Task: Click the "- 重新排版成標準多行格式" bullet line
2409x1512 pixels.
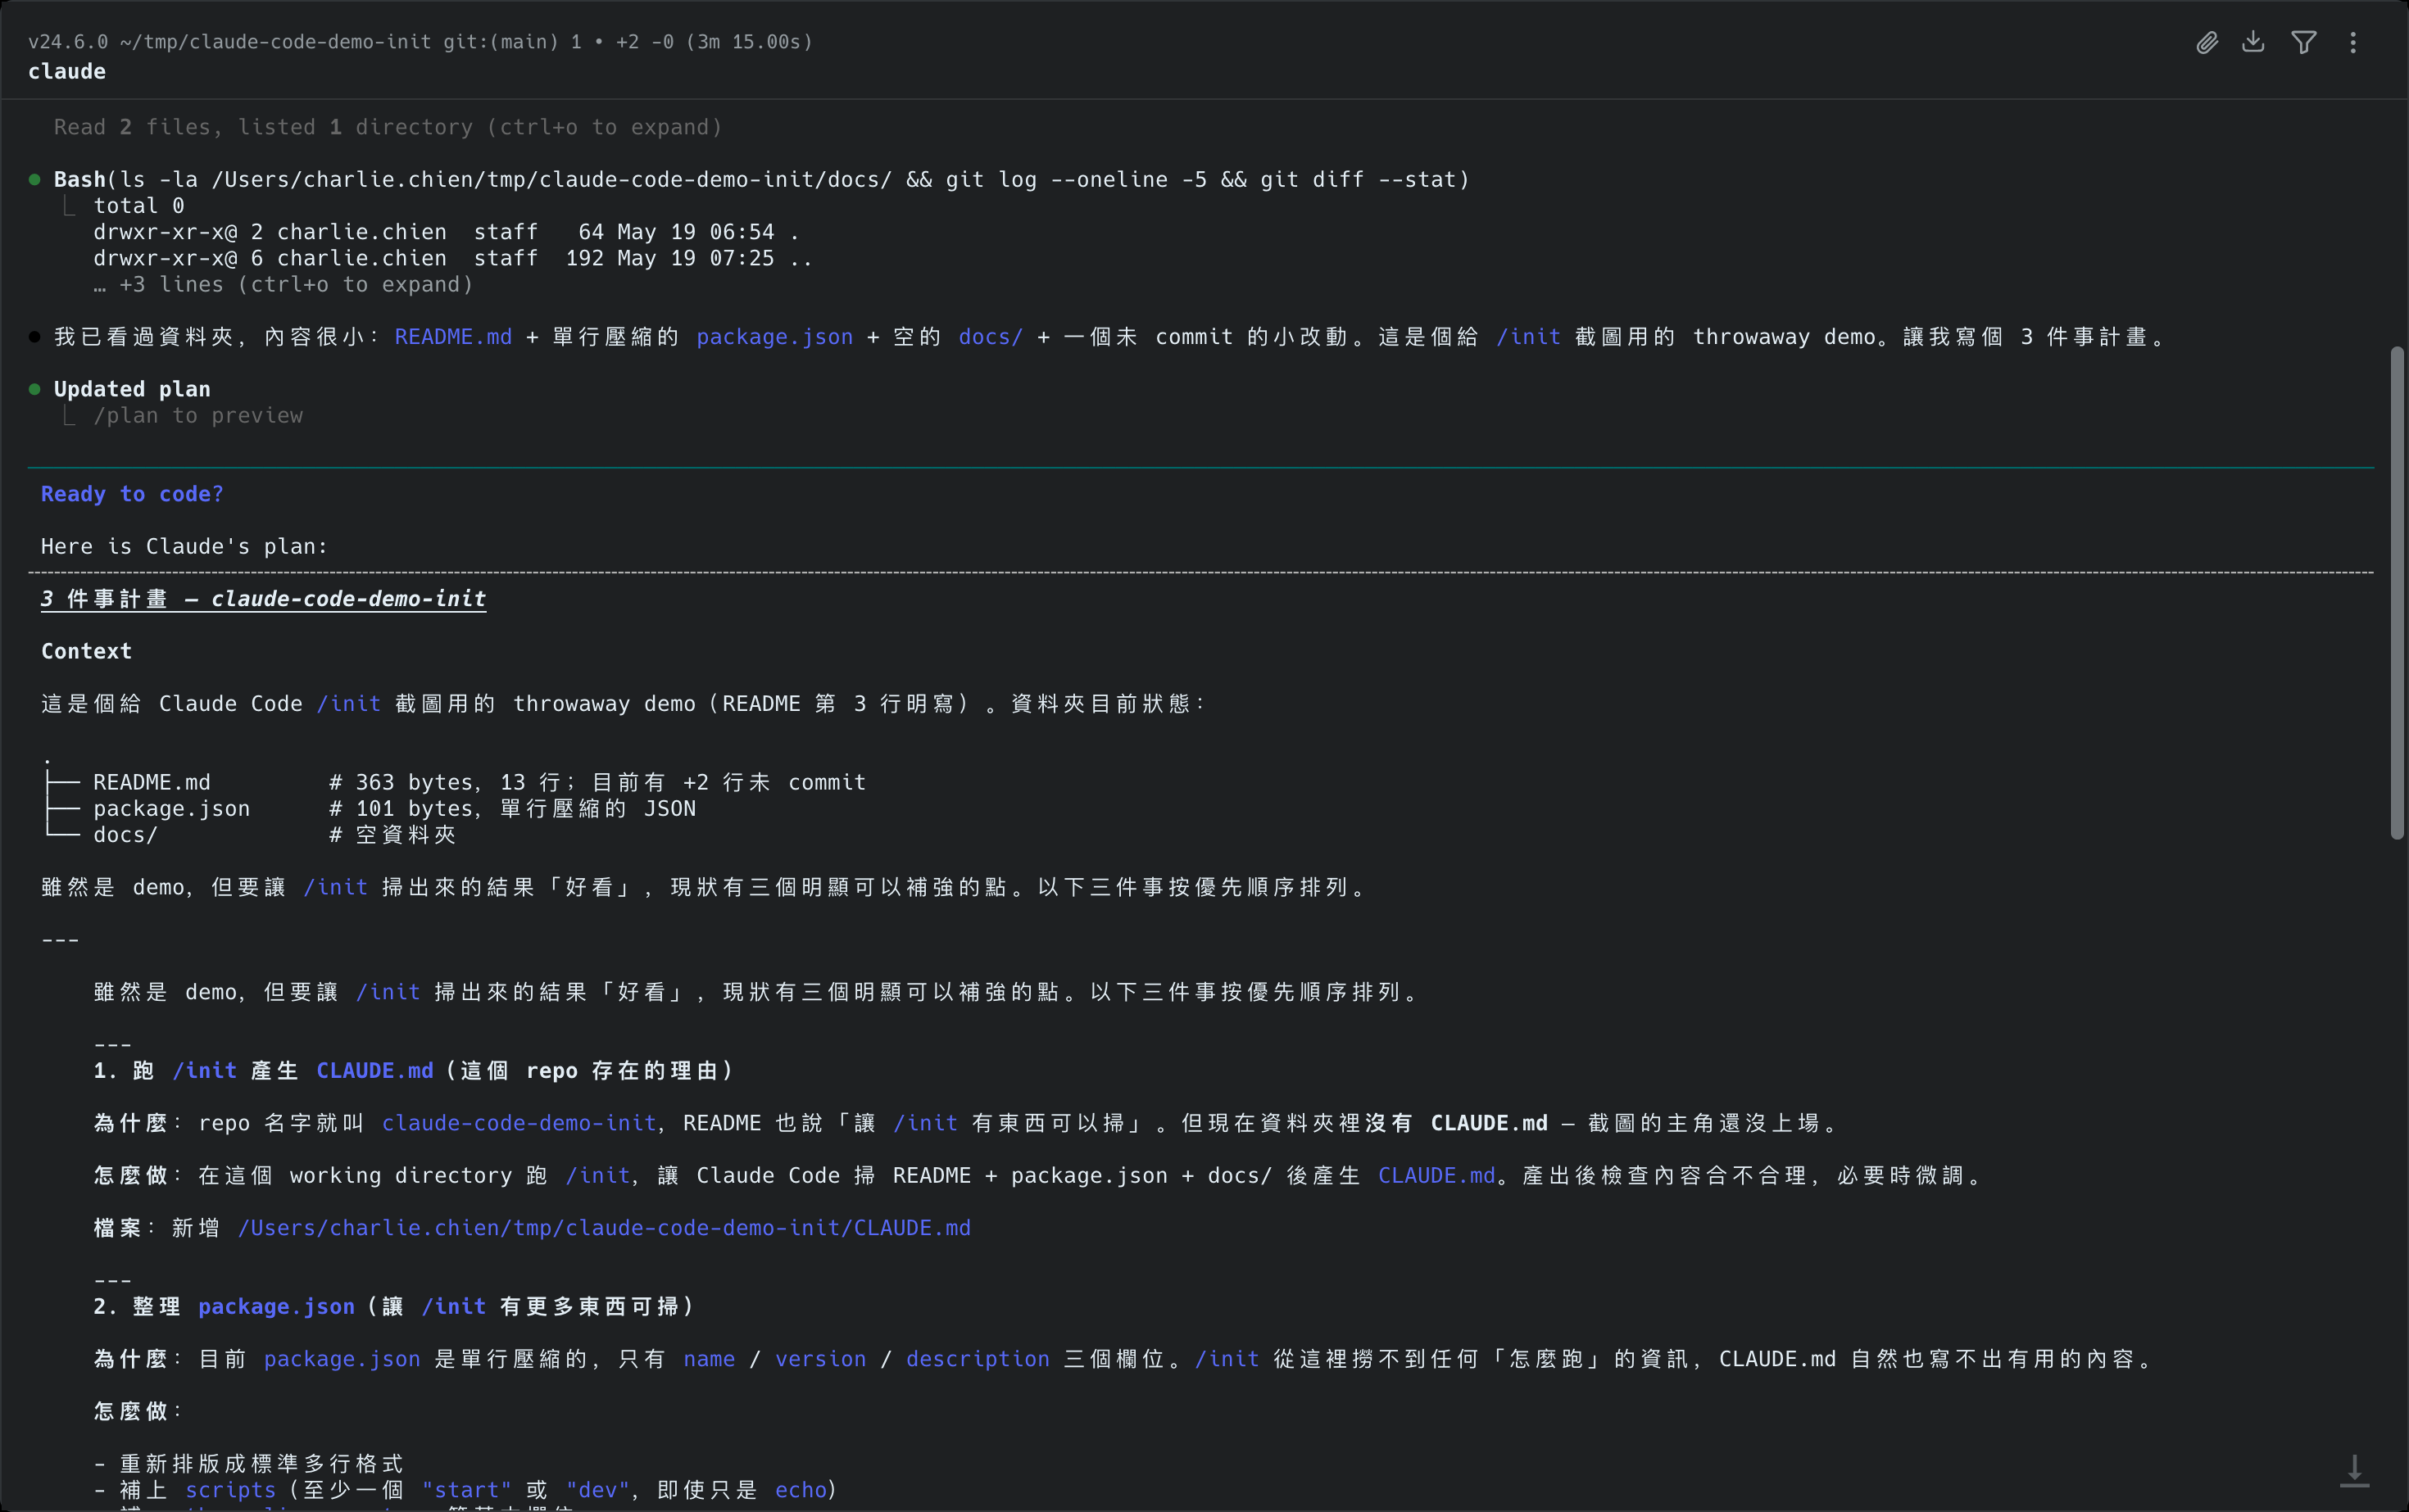Action: tap(248, 1464)
